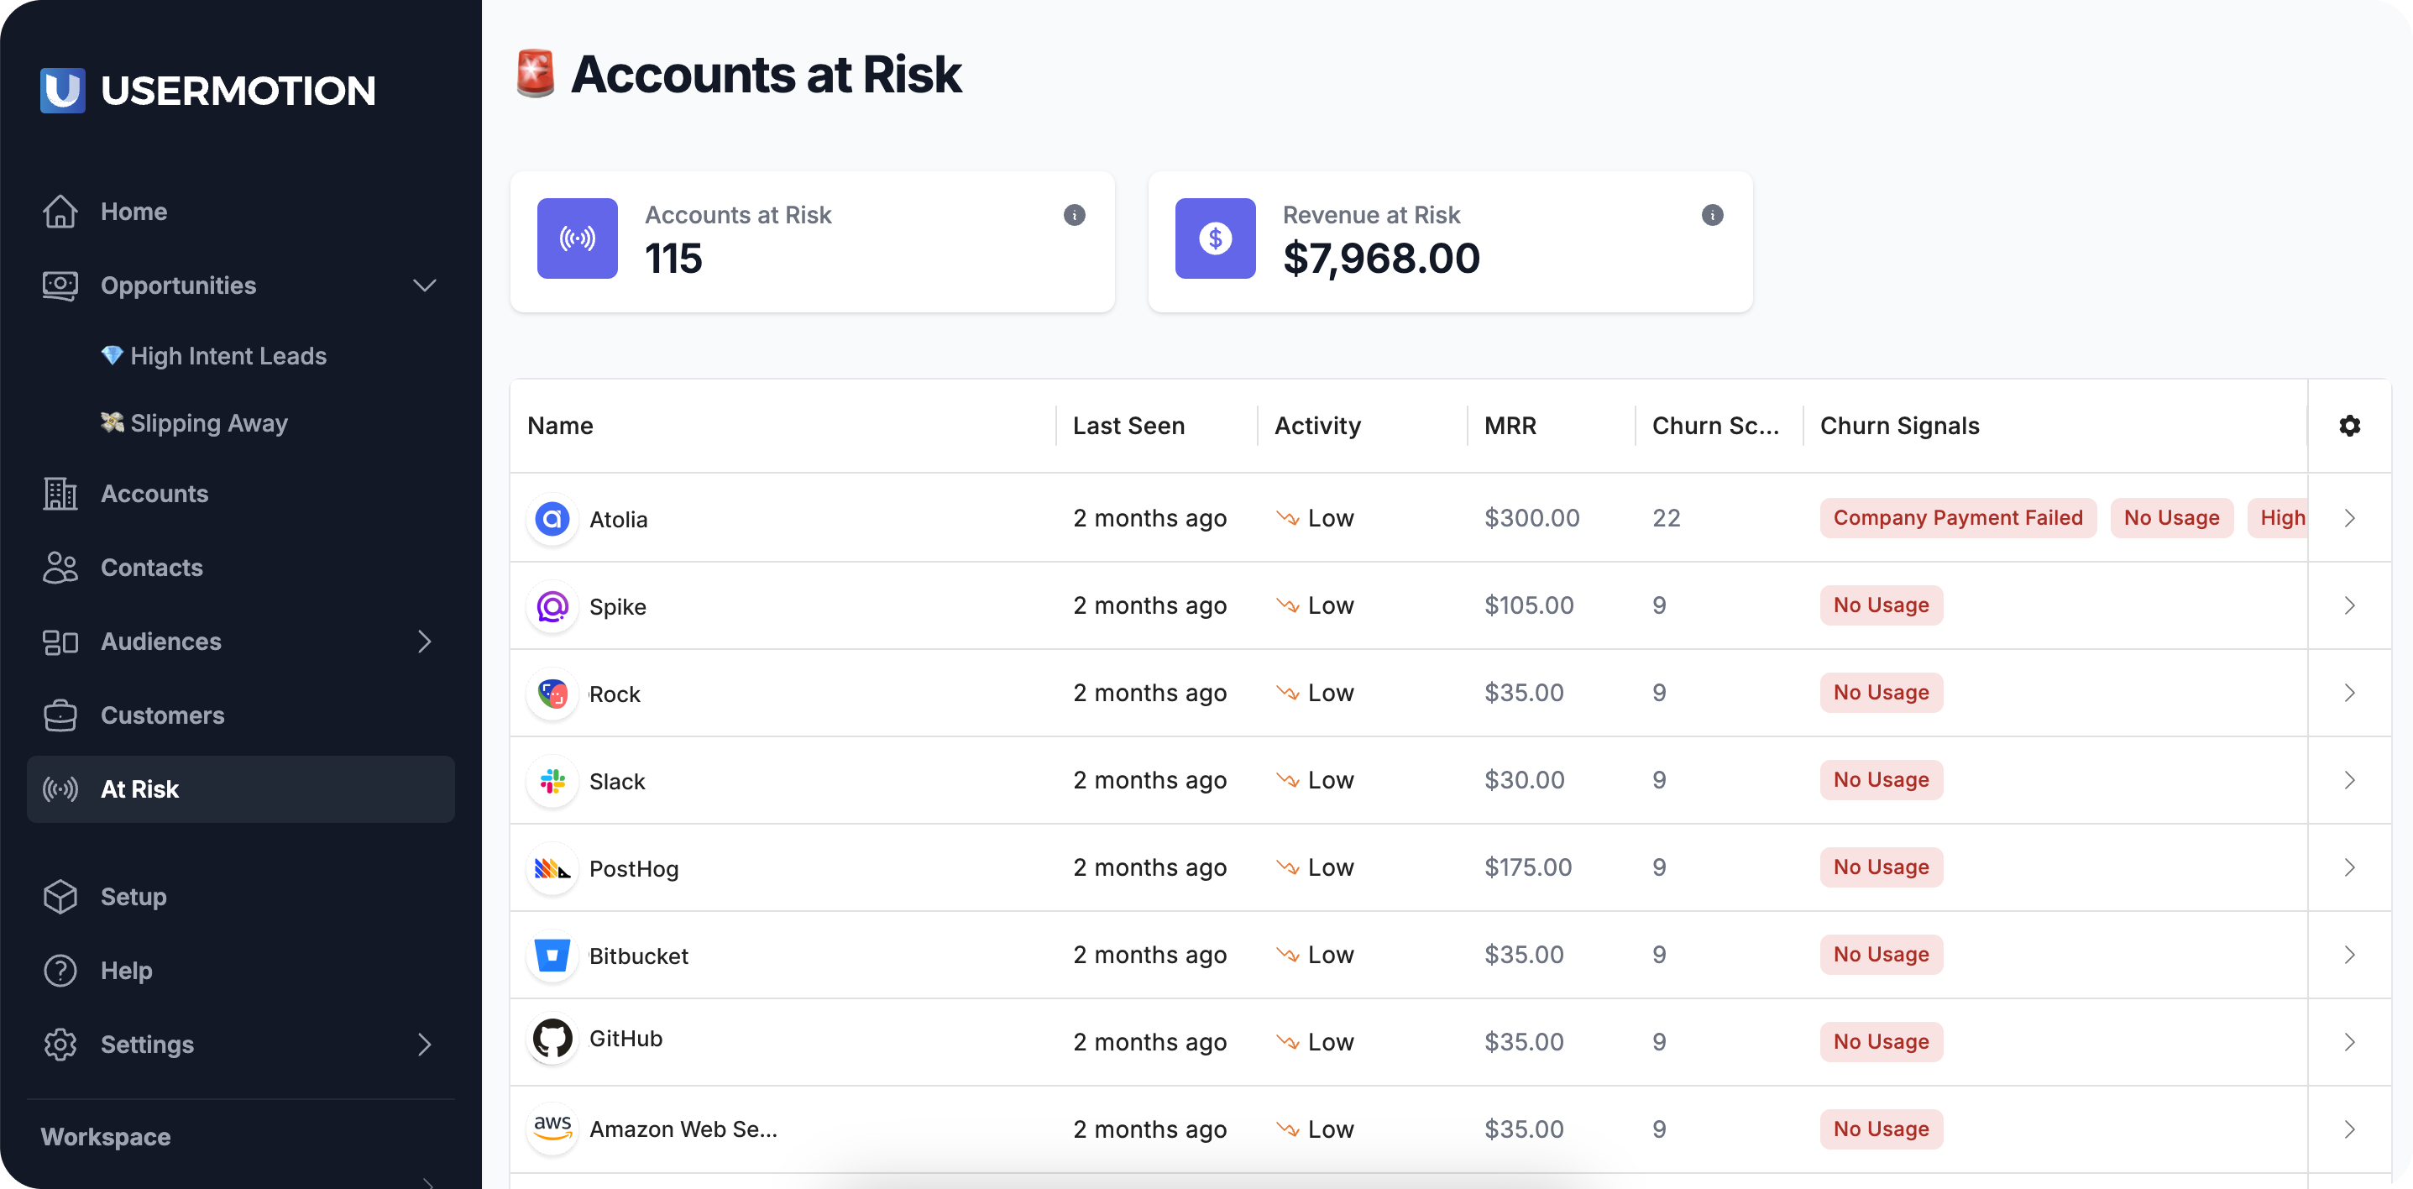Select Customers in the sidebar
2413x1189 pixels.
click(x=162, y=716)
